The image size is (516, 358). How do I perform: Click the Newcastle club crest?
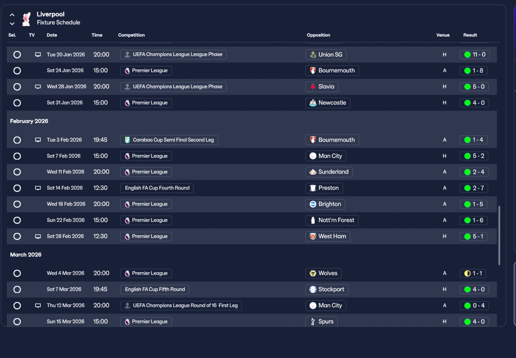click(x=313, y=103)
